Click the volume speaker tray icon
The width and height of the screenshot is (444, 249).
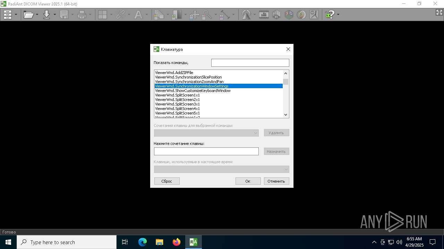399,242
